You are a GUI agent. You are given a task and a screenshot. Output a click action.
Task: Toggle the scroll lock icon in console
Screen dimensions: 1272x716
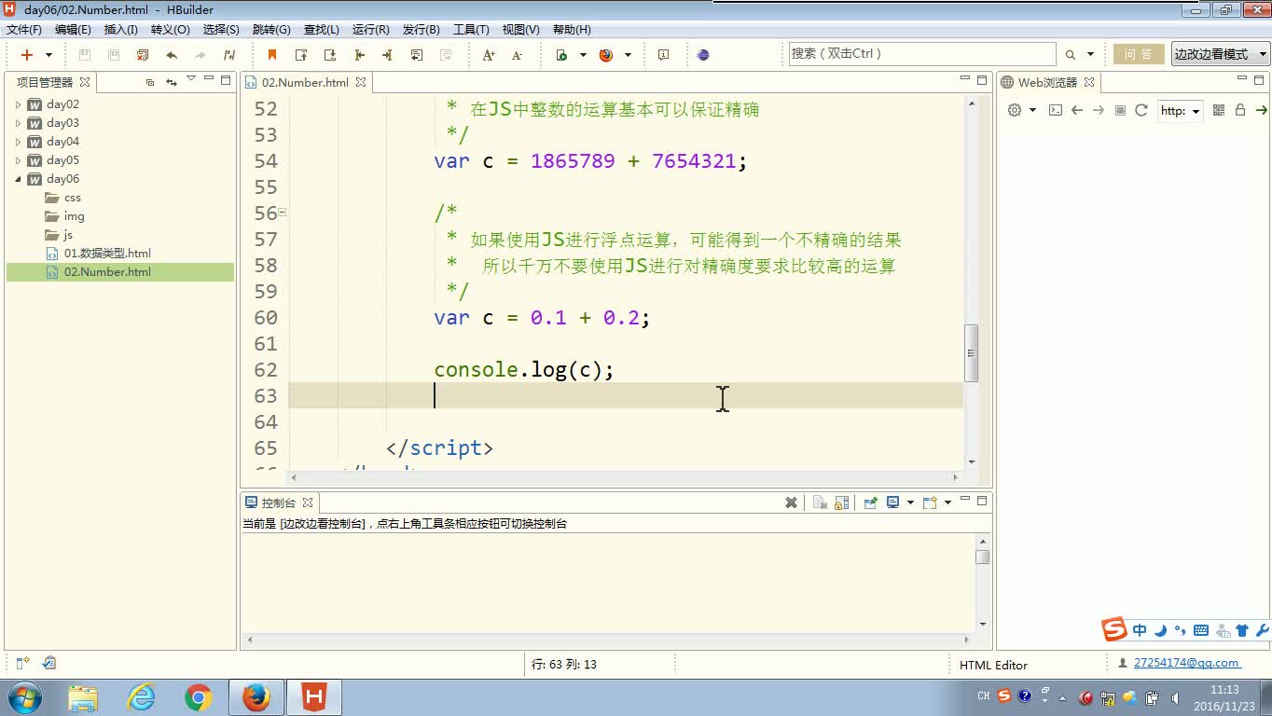tap(841, 503)
